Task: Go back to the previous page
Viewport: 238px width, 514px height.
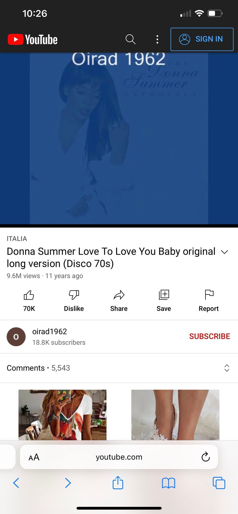Action: [16, 483]
